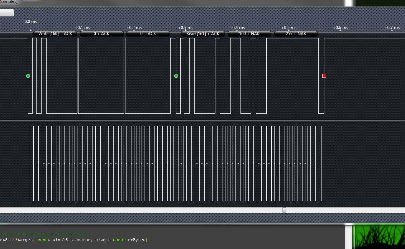
Task: Click the '+0.3 ms' time ruler tick
Action: pos(186,28)
